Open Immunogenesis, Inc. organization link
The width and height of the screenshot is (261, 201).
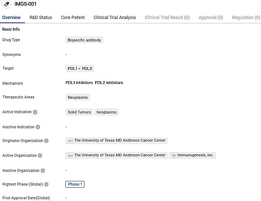[195, 155]
